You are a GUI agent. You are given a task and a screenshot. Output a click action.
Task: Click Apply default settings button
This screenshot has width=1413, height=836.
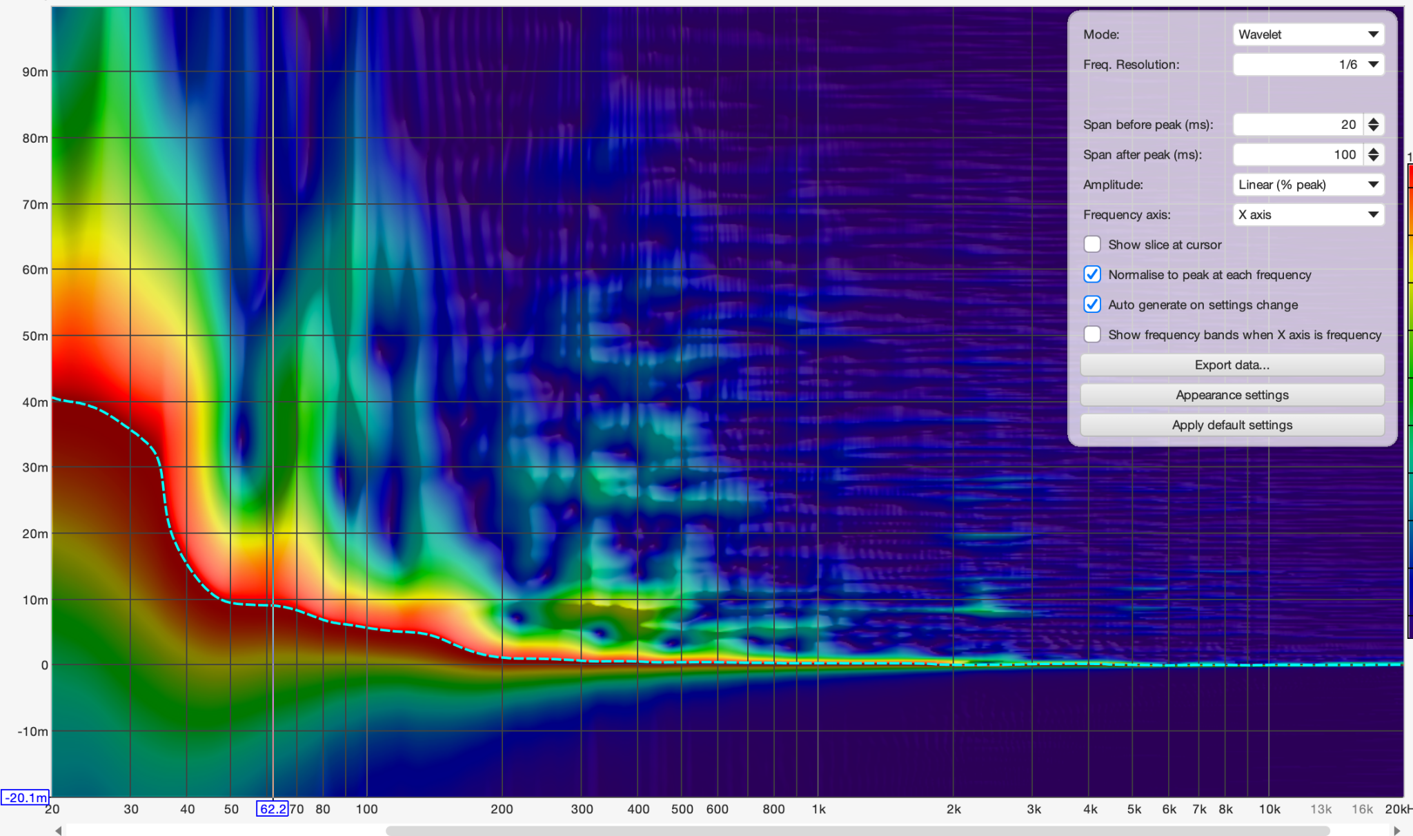1232,425
